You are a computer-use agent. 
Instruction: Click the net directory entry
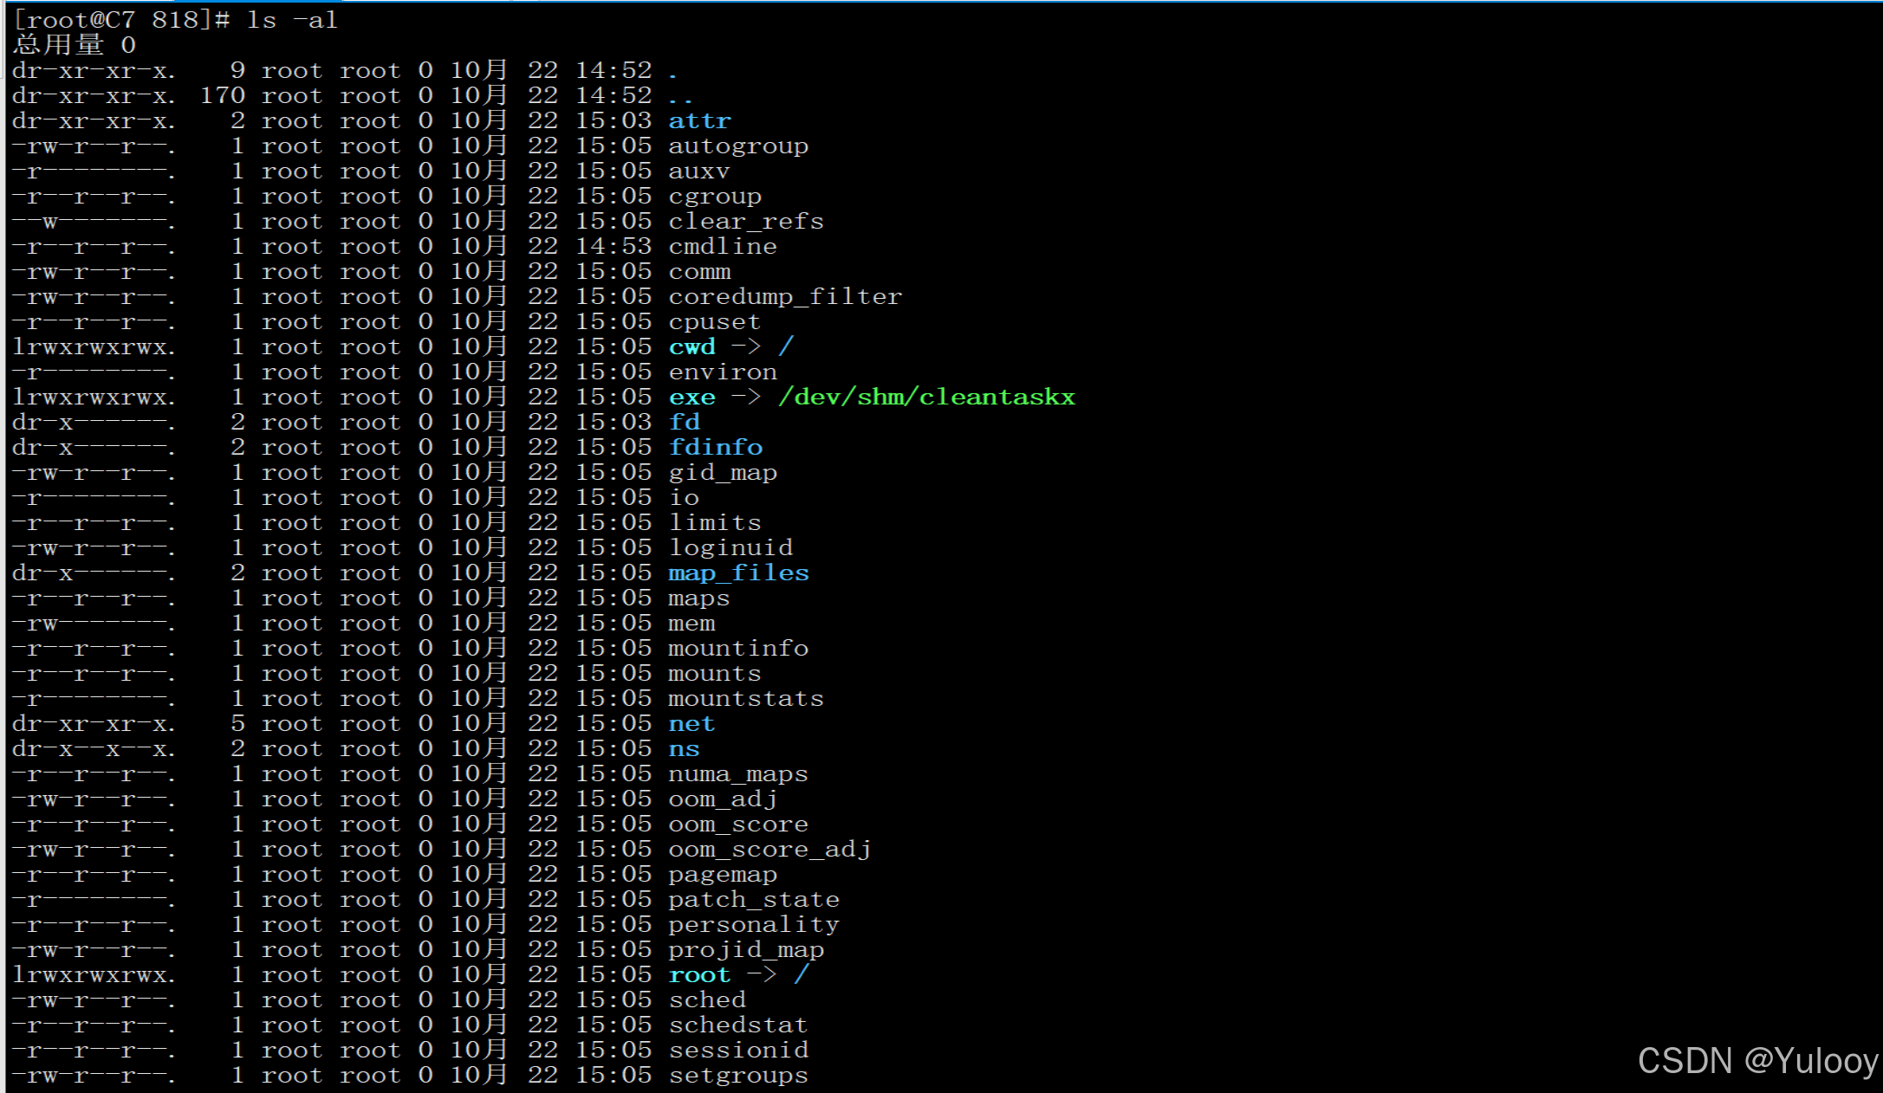692,724
